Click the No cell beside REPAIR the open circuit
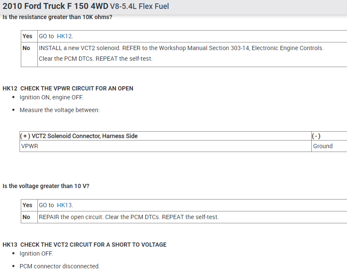The image size is (347, 273). (x=26, y=217)
